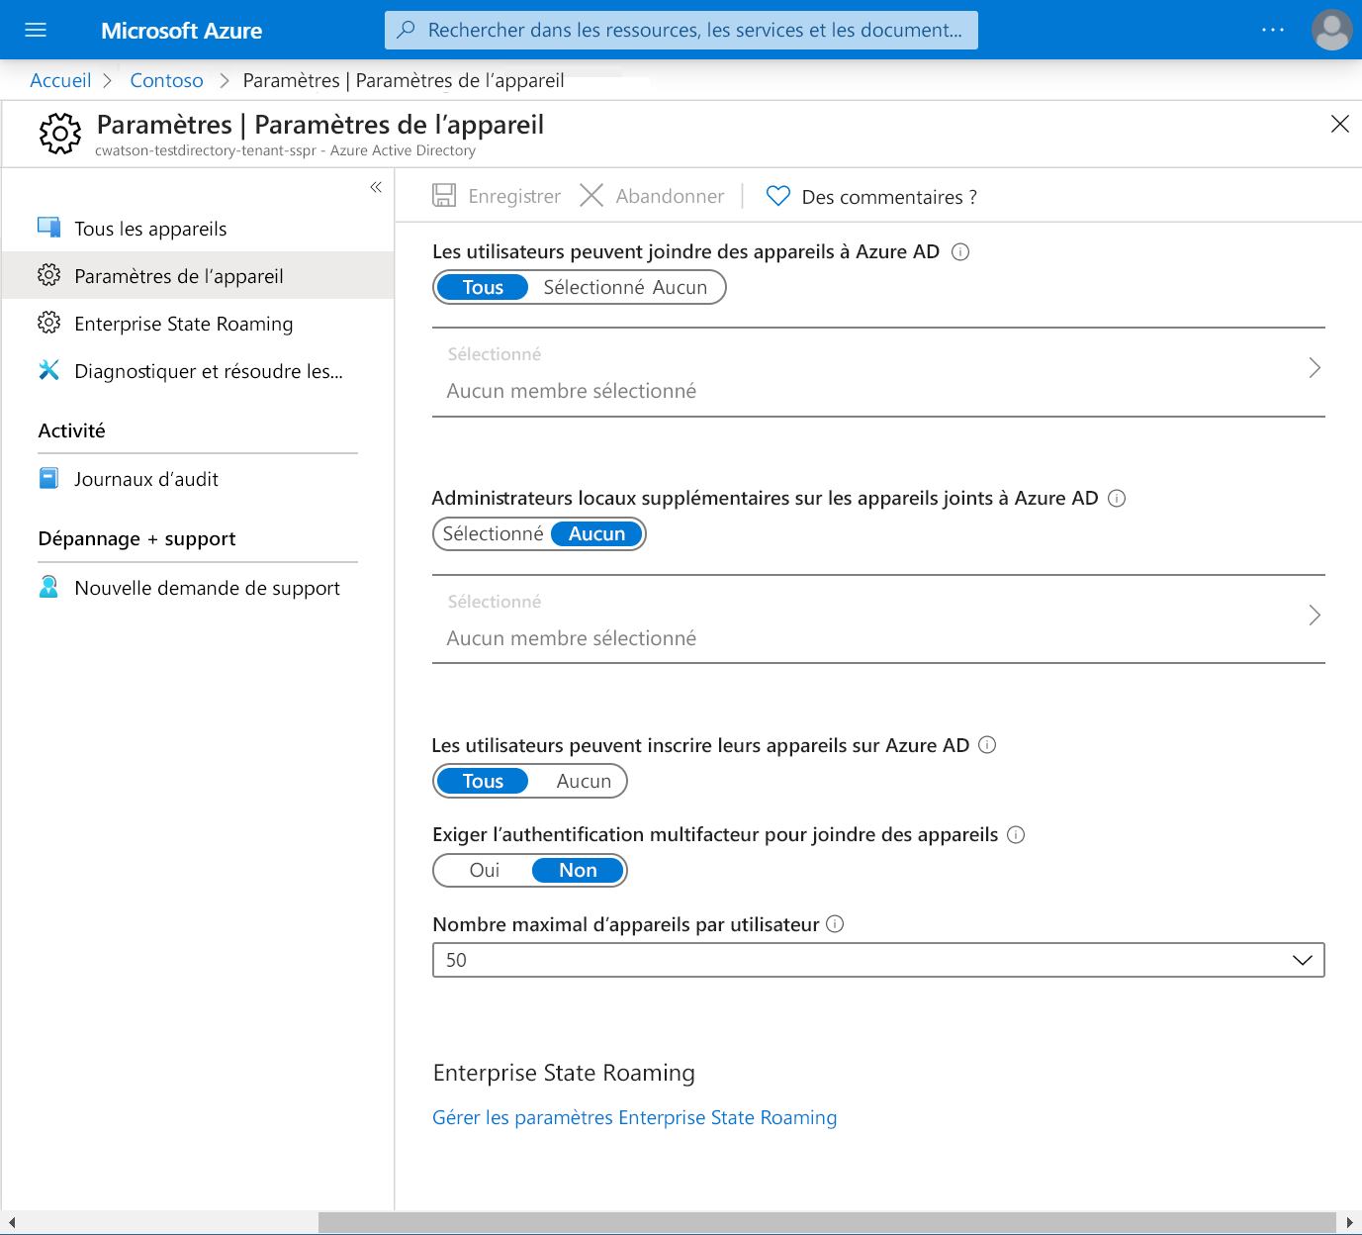Screen dimensions: 1362x1235
Task: Click Des commentaires ? feedback label
Action: (889, 197)
